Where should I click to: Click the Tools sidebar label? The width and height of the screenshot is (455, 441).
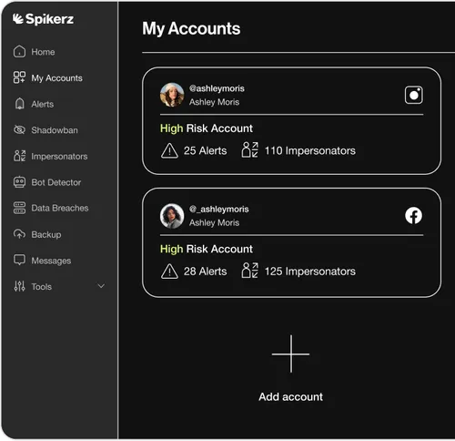coord(42,287)
